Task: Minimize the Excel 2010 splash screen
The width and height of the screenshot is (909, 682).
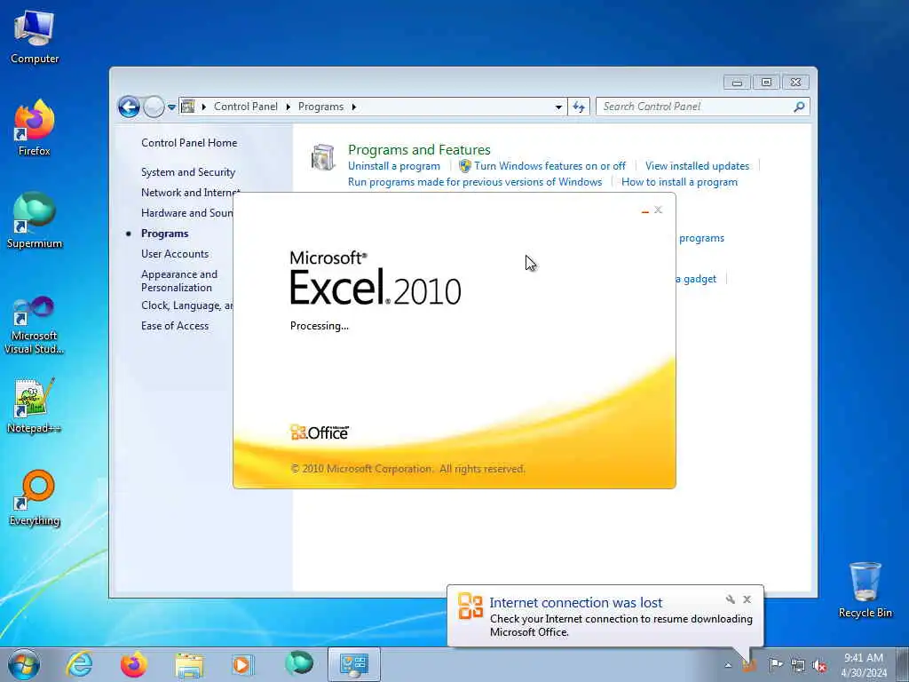Action: [645, 211]
